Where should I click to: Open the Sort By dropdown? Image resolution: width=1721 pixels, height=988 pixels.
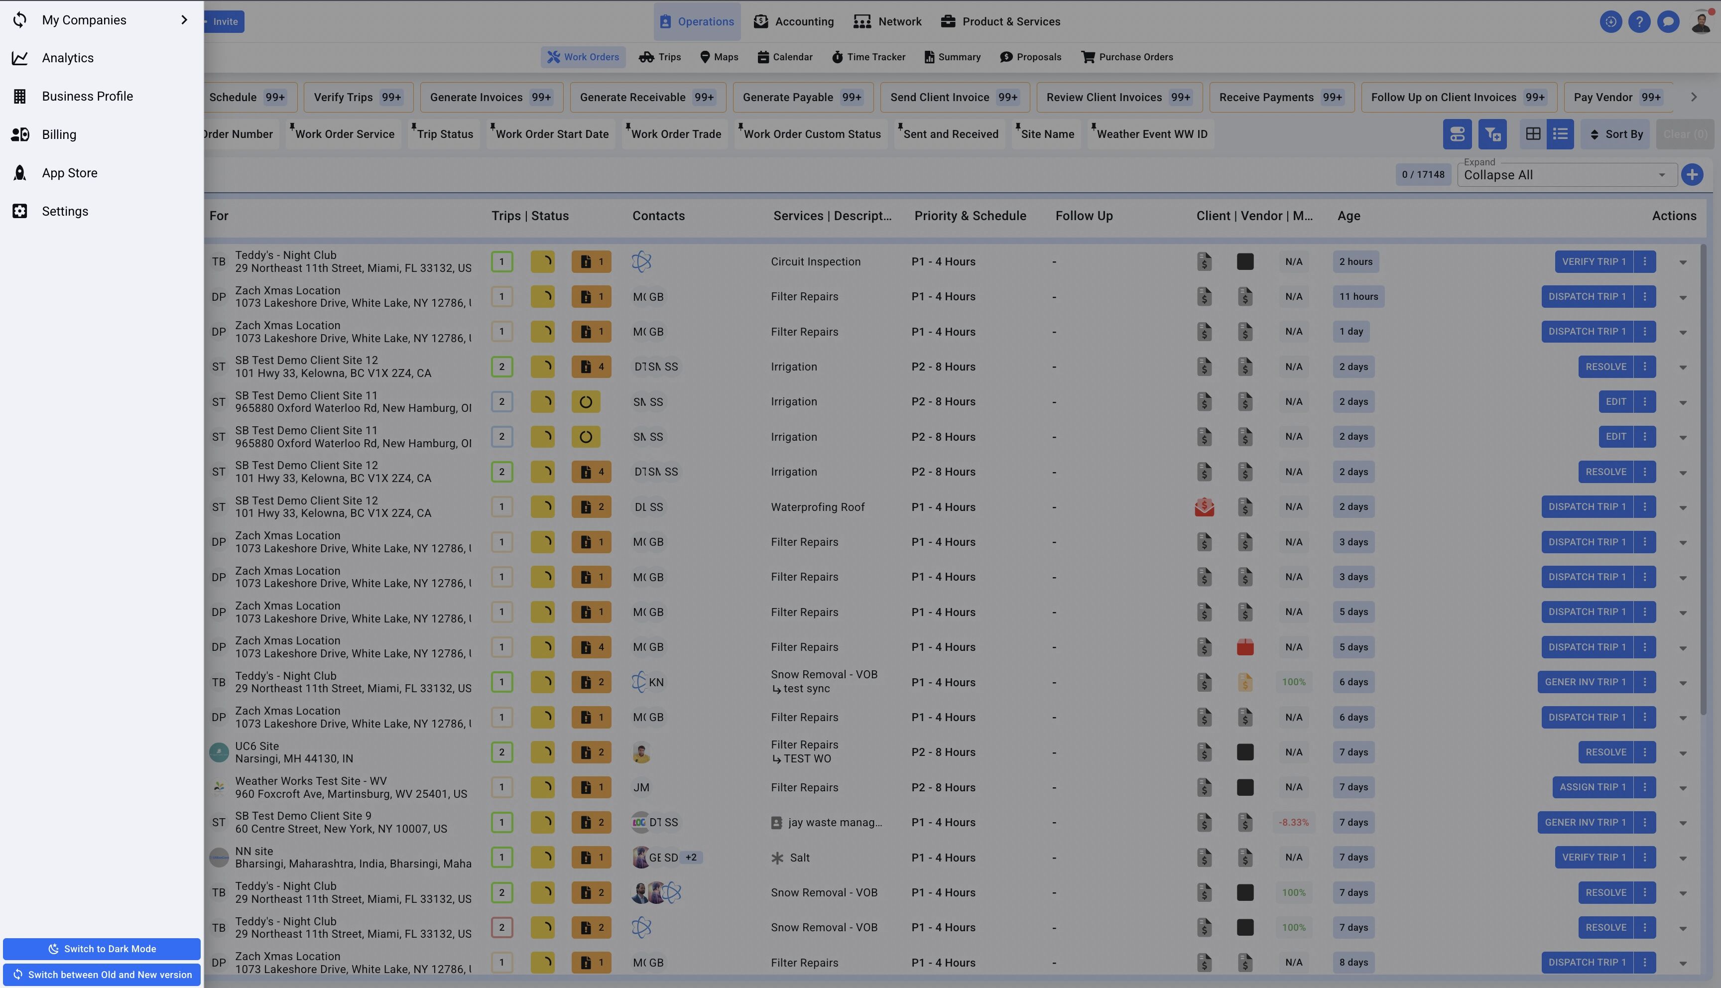click(x=1616, y=134)
